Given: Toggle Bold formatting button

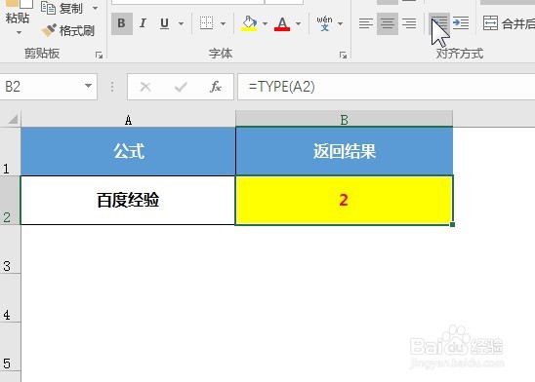Looking at the screenshot, I should (122, 23).
